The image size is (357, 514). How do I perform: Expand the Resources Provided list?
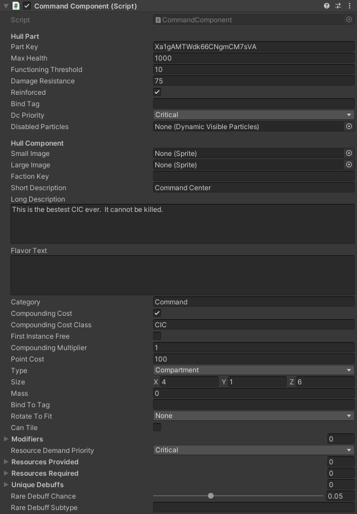tap(6, 461)
